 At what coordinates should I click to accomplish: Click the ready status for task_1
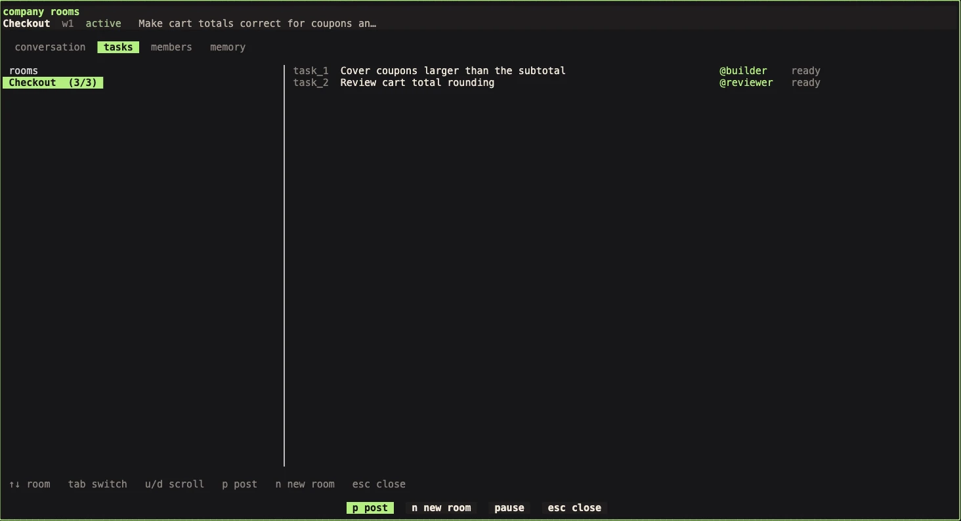(x=806, y=71)
